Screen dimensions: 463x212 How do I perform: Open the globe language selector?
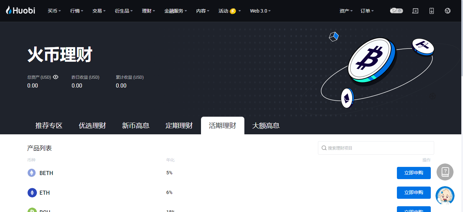(x=447, y=11)
